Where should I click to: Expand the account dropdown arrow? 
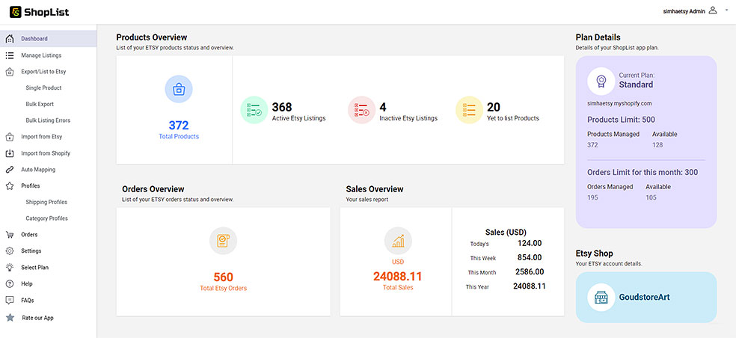click(726, 10)
